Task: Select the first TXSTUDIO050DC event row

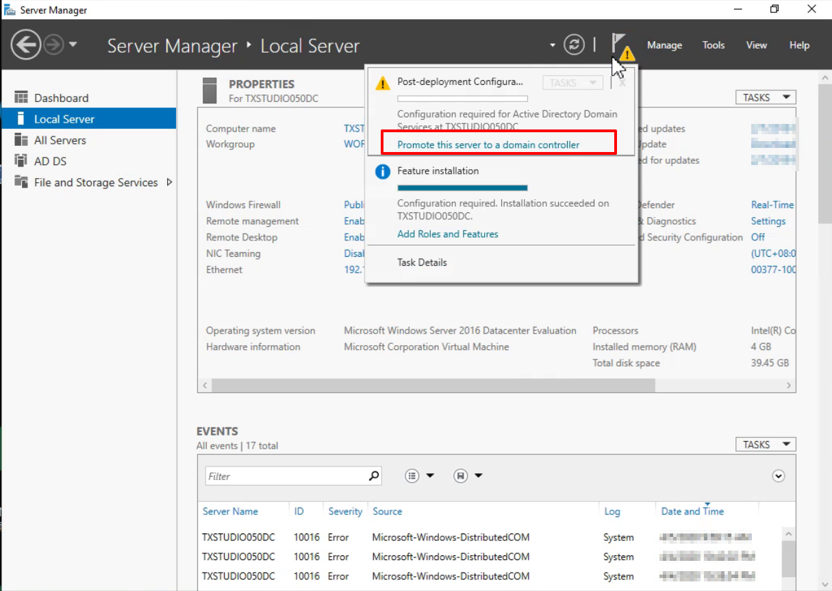Action: pos(488,538)
